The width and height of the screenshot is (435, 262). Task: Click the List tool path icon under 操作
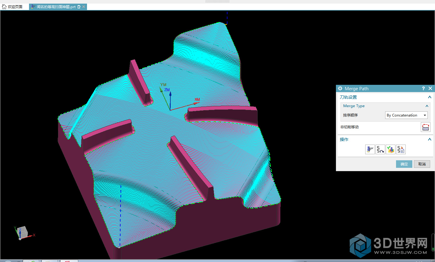[x=401, y=149]
